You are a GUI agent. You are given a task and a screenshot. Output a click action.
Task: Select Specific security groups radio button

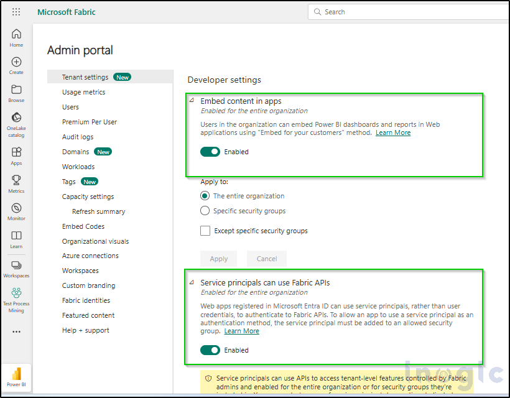click(205, 211)
